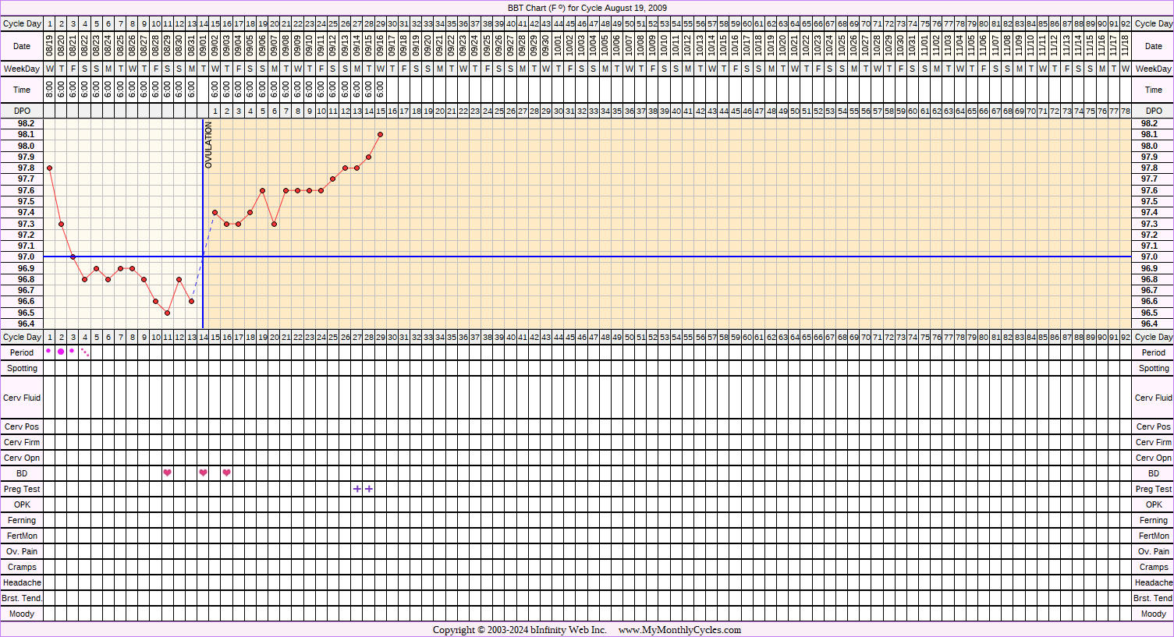Click the BD heart on cycle day 16
1174x637 pixels.
pyautogui.click(x=227, y=472)
